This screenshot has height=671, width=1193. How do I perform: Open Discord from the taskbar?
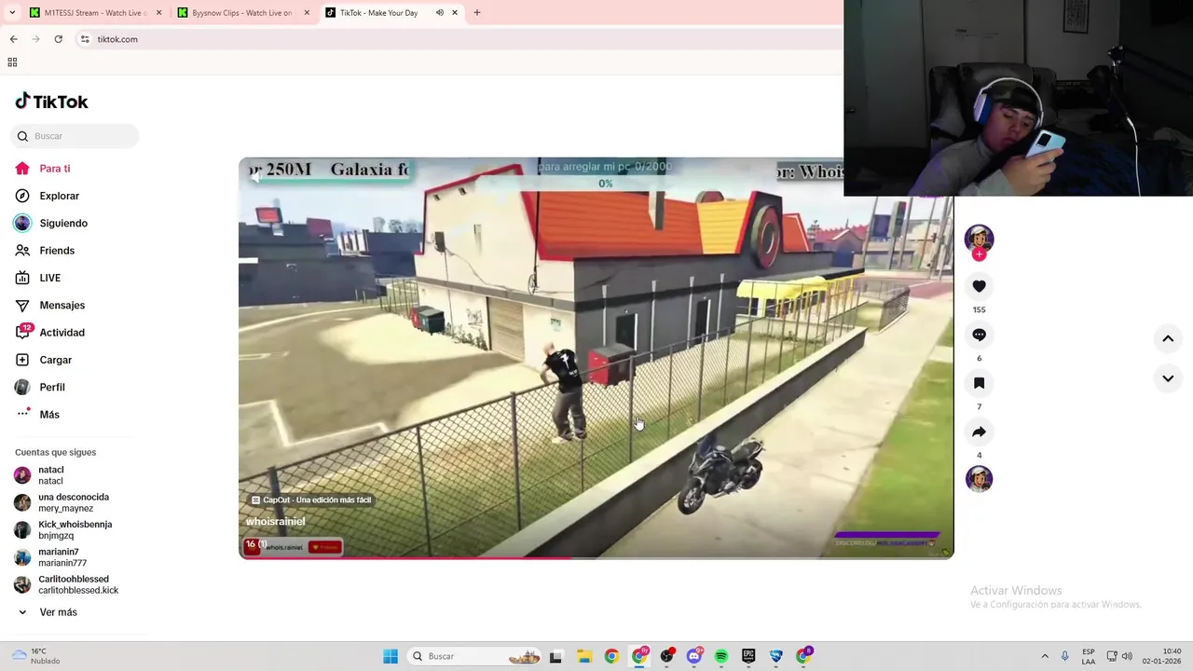(694, 656)
